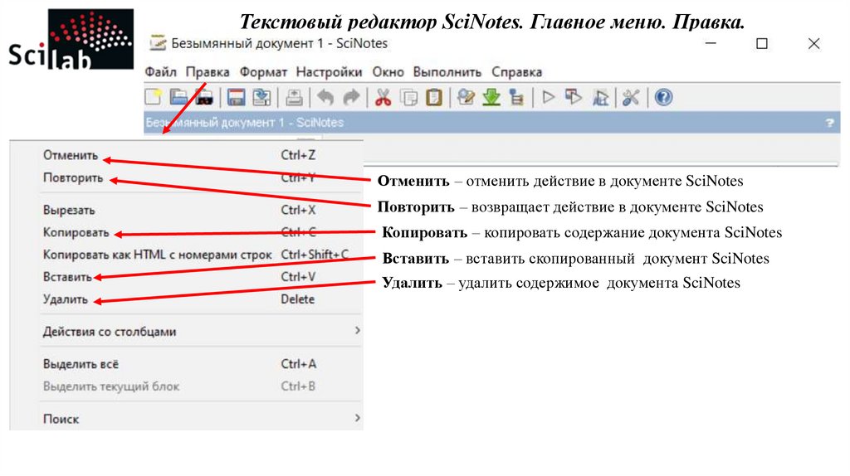This screenshot has width=850, height=476.
Task: Click the Save As toolbar icon
Action: coord(261,98)
